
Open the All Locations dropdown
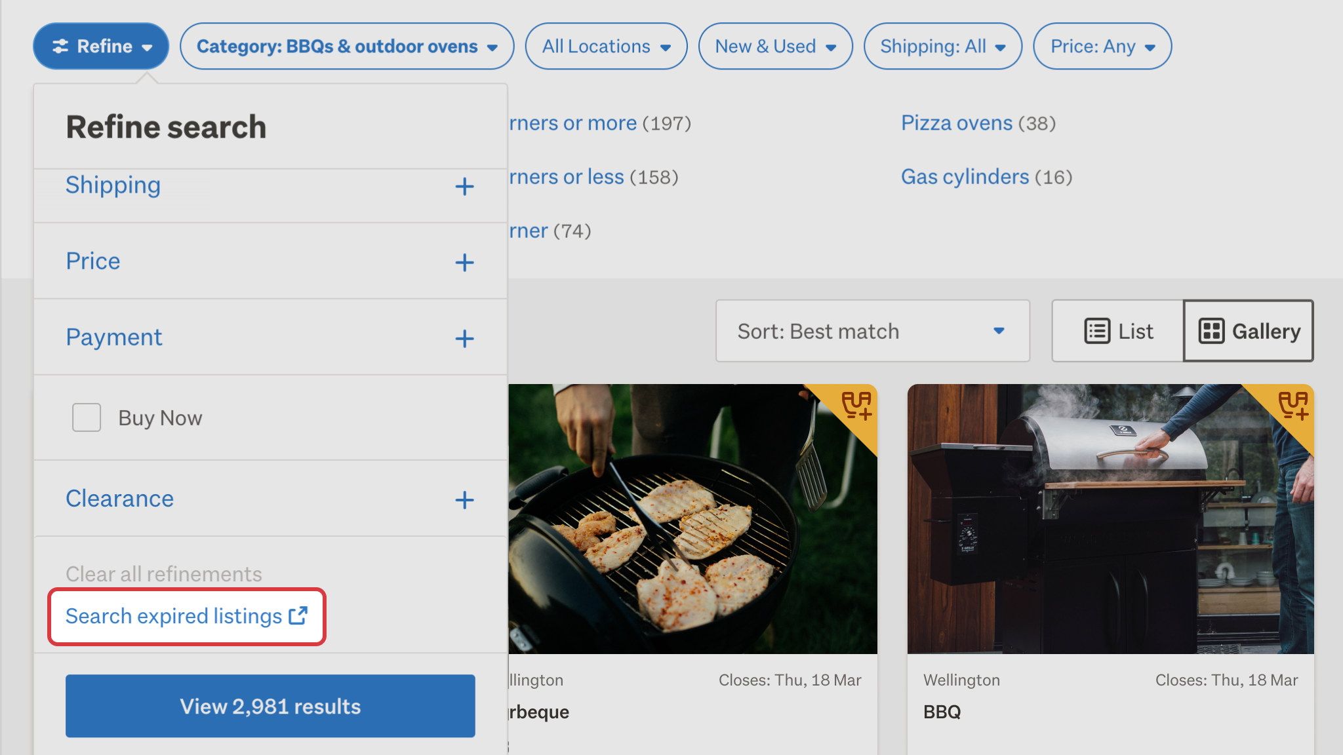tap(606, 46)
